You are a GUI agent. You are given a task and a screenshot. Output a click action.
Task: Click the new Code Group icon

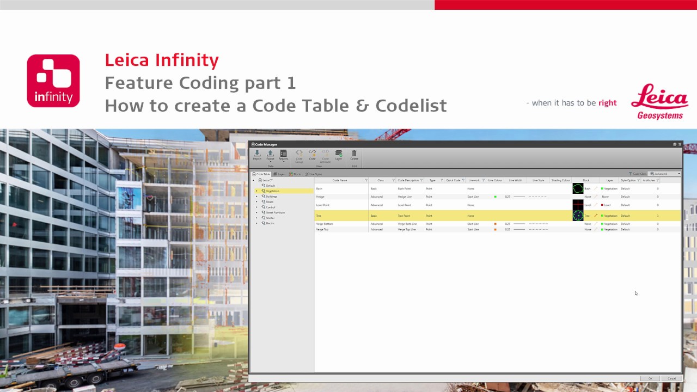[299, 156]
